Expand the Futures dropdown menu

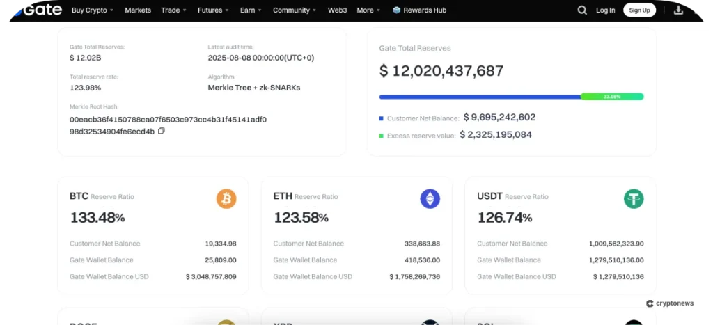pos(213,10)
